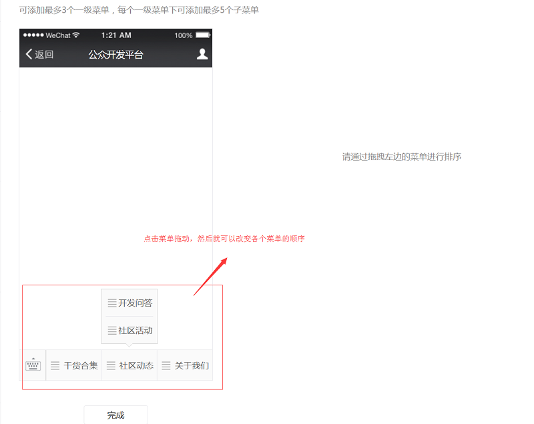This screenshot has height=424, width=534.
Task: Open the profile person icon in header
Action: 202,54
